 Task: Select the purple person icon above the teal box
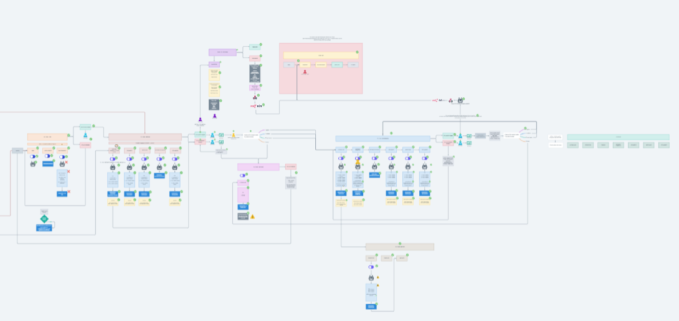click(200, 120)
